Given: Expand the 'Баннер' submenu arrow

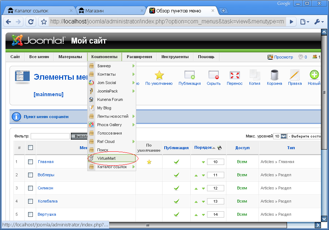Looking at the screenshot, I should point(133,66).
